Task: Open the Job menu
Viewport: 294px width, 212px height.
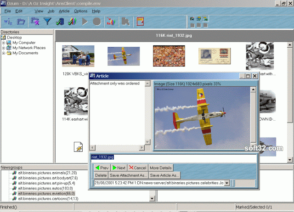Action: point(51,11)
